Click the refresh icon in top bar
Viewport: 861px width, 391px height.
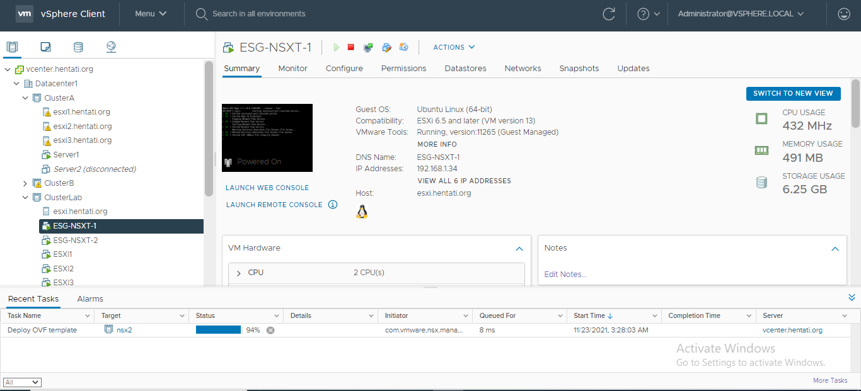609,14
